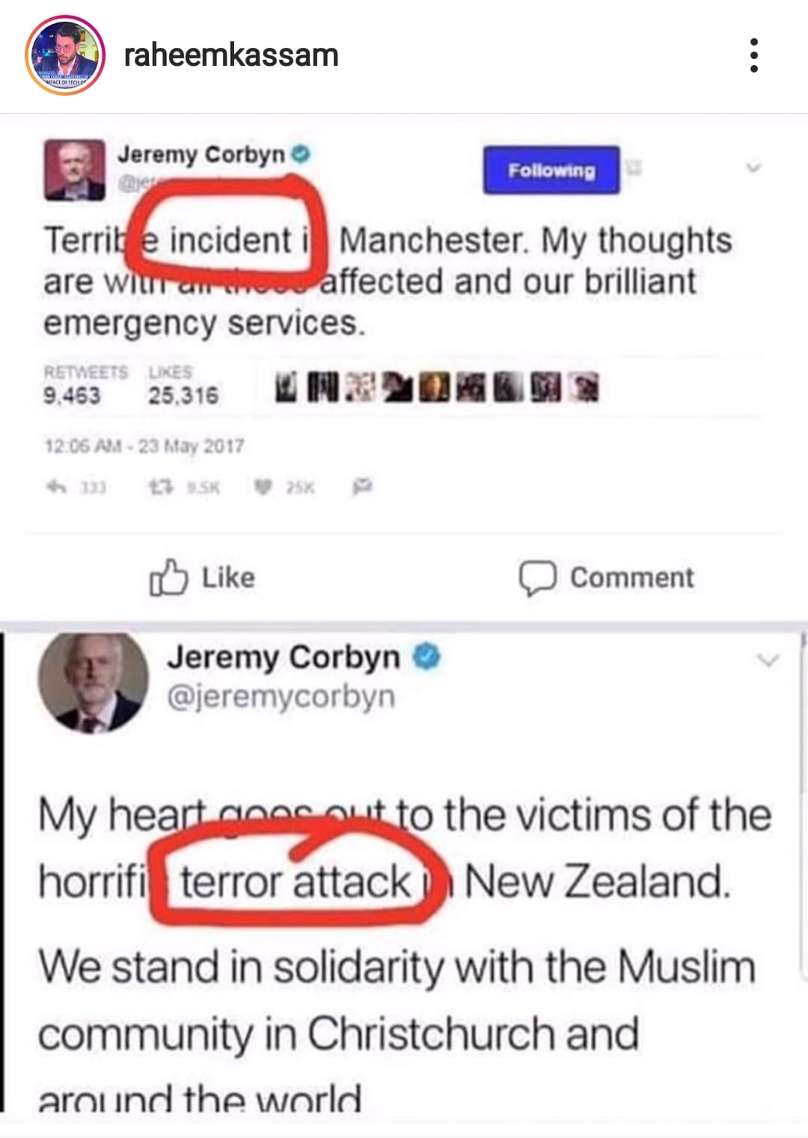
Task: Open the three-dot post options menu
Action: [x=754, y=56]
